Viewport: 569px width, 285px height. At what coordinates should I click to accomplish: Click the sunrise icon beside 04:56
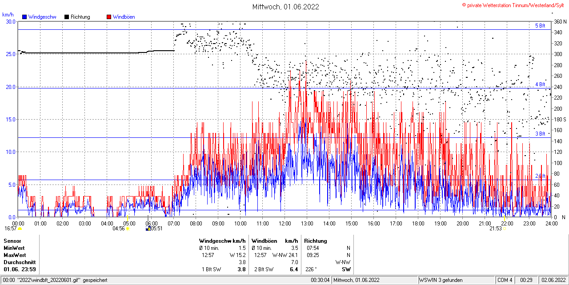[x=128, y=229]
